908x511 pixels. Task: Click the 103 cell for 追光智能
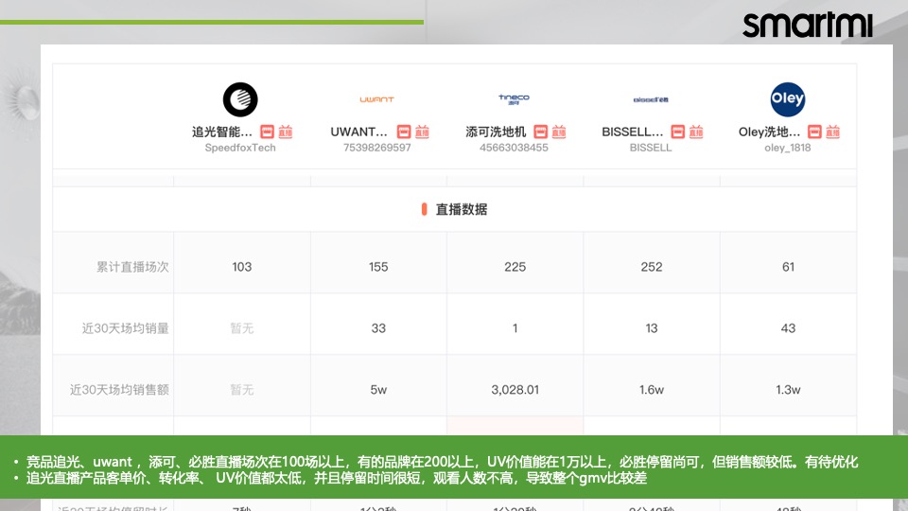click(241, 267)
